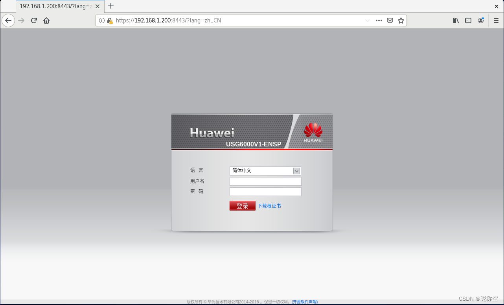Show URL history dropdown arrow in address bar

click(x=368, y=20)
